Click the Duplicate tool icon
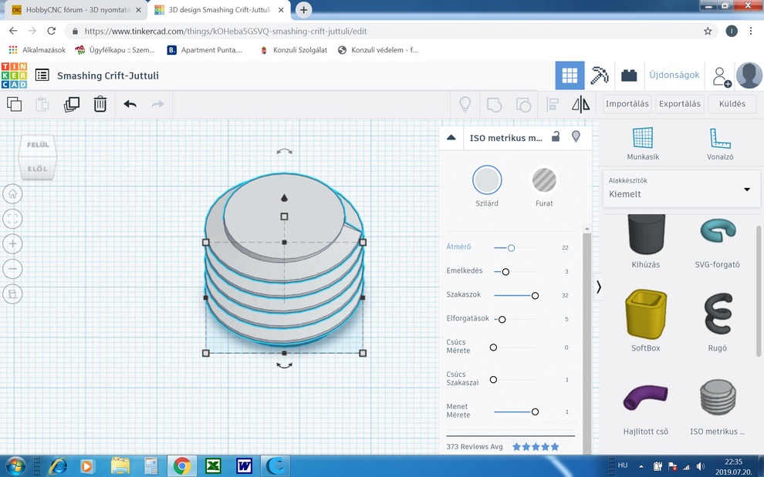 click(x=72, y=104)
